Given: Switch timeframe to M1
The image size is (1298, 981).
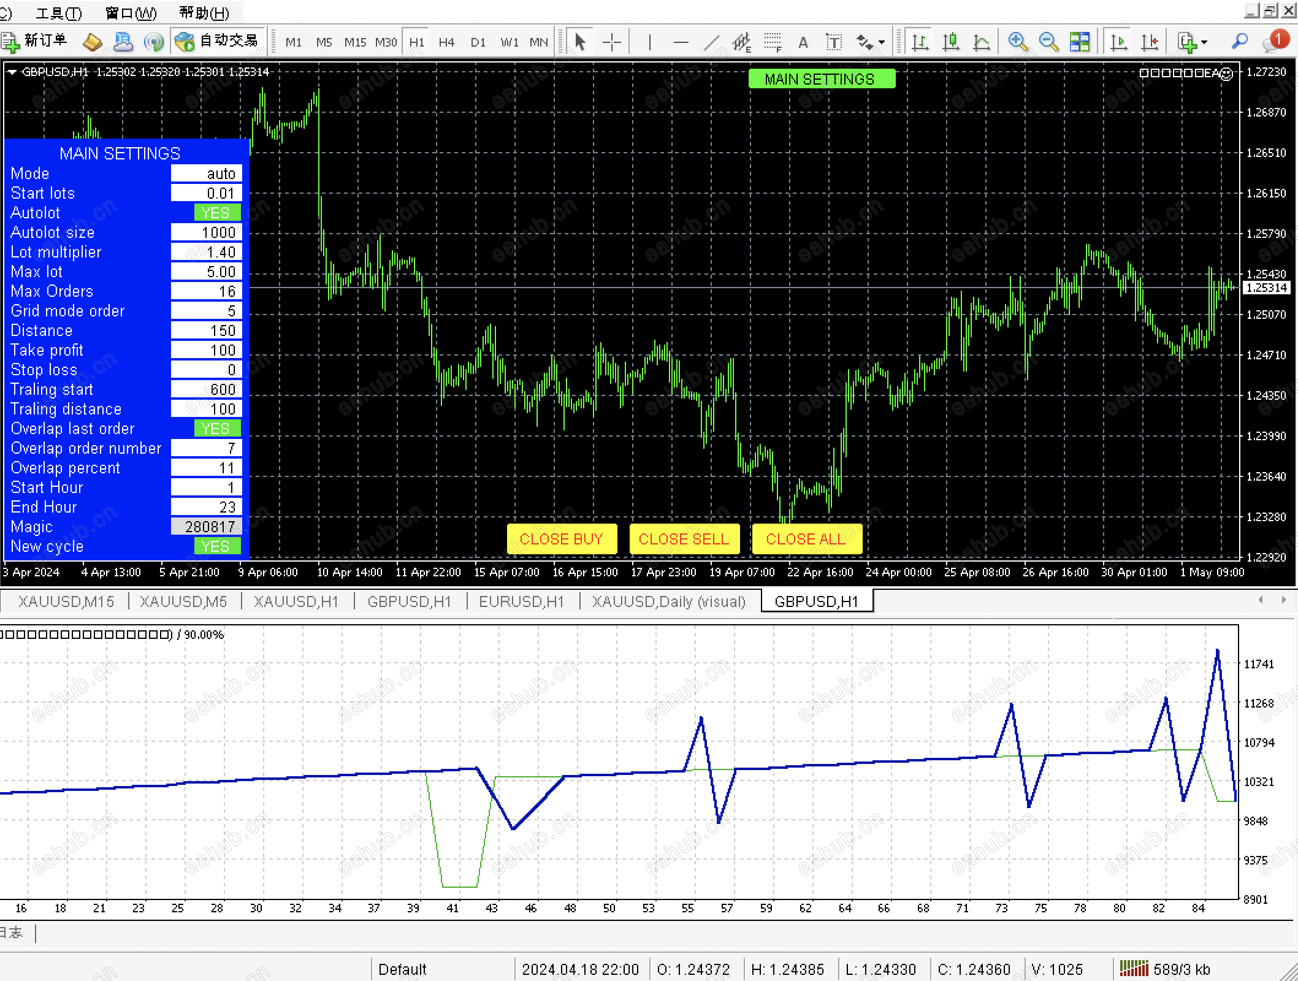Looking at the screenshot, I should point(294,42).
